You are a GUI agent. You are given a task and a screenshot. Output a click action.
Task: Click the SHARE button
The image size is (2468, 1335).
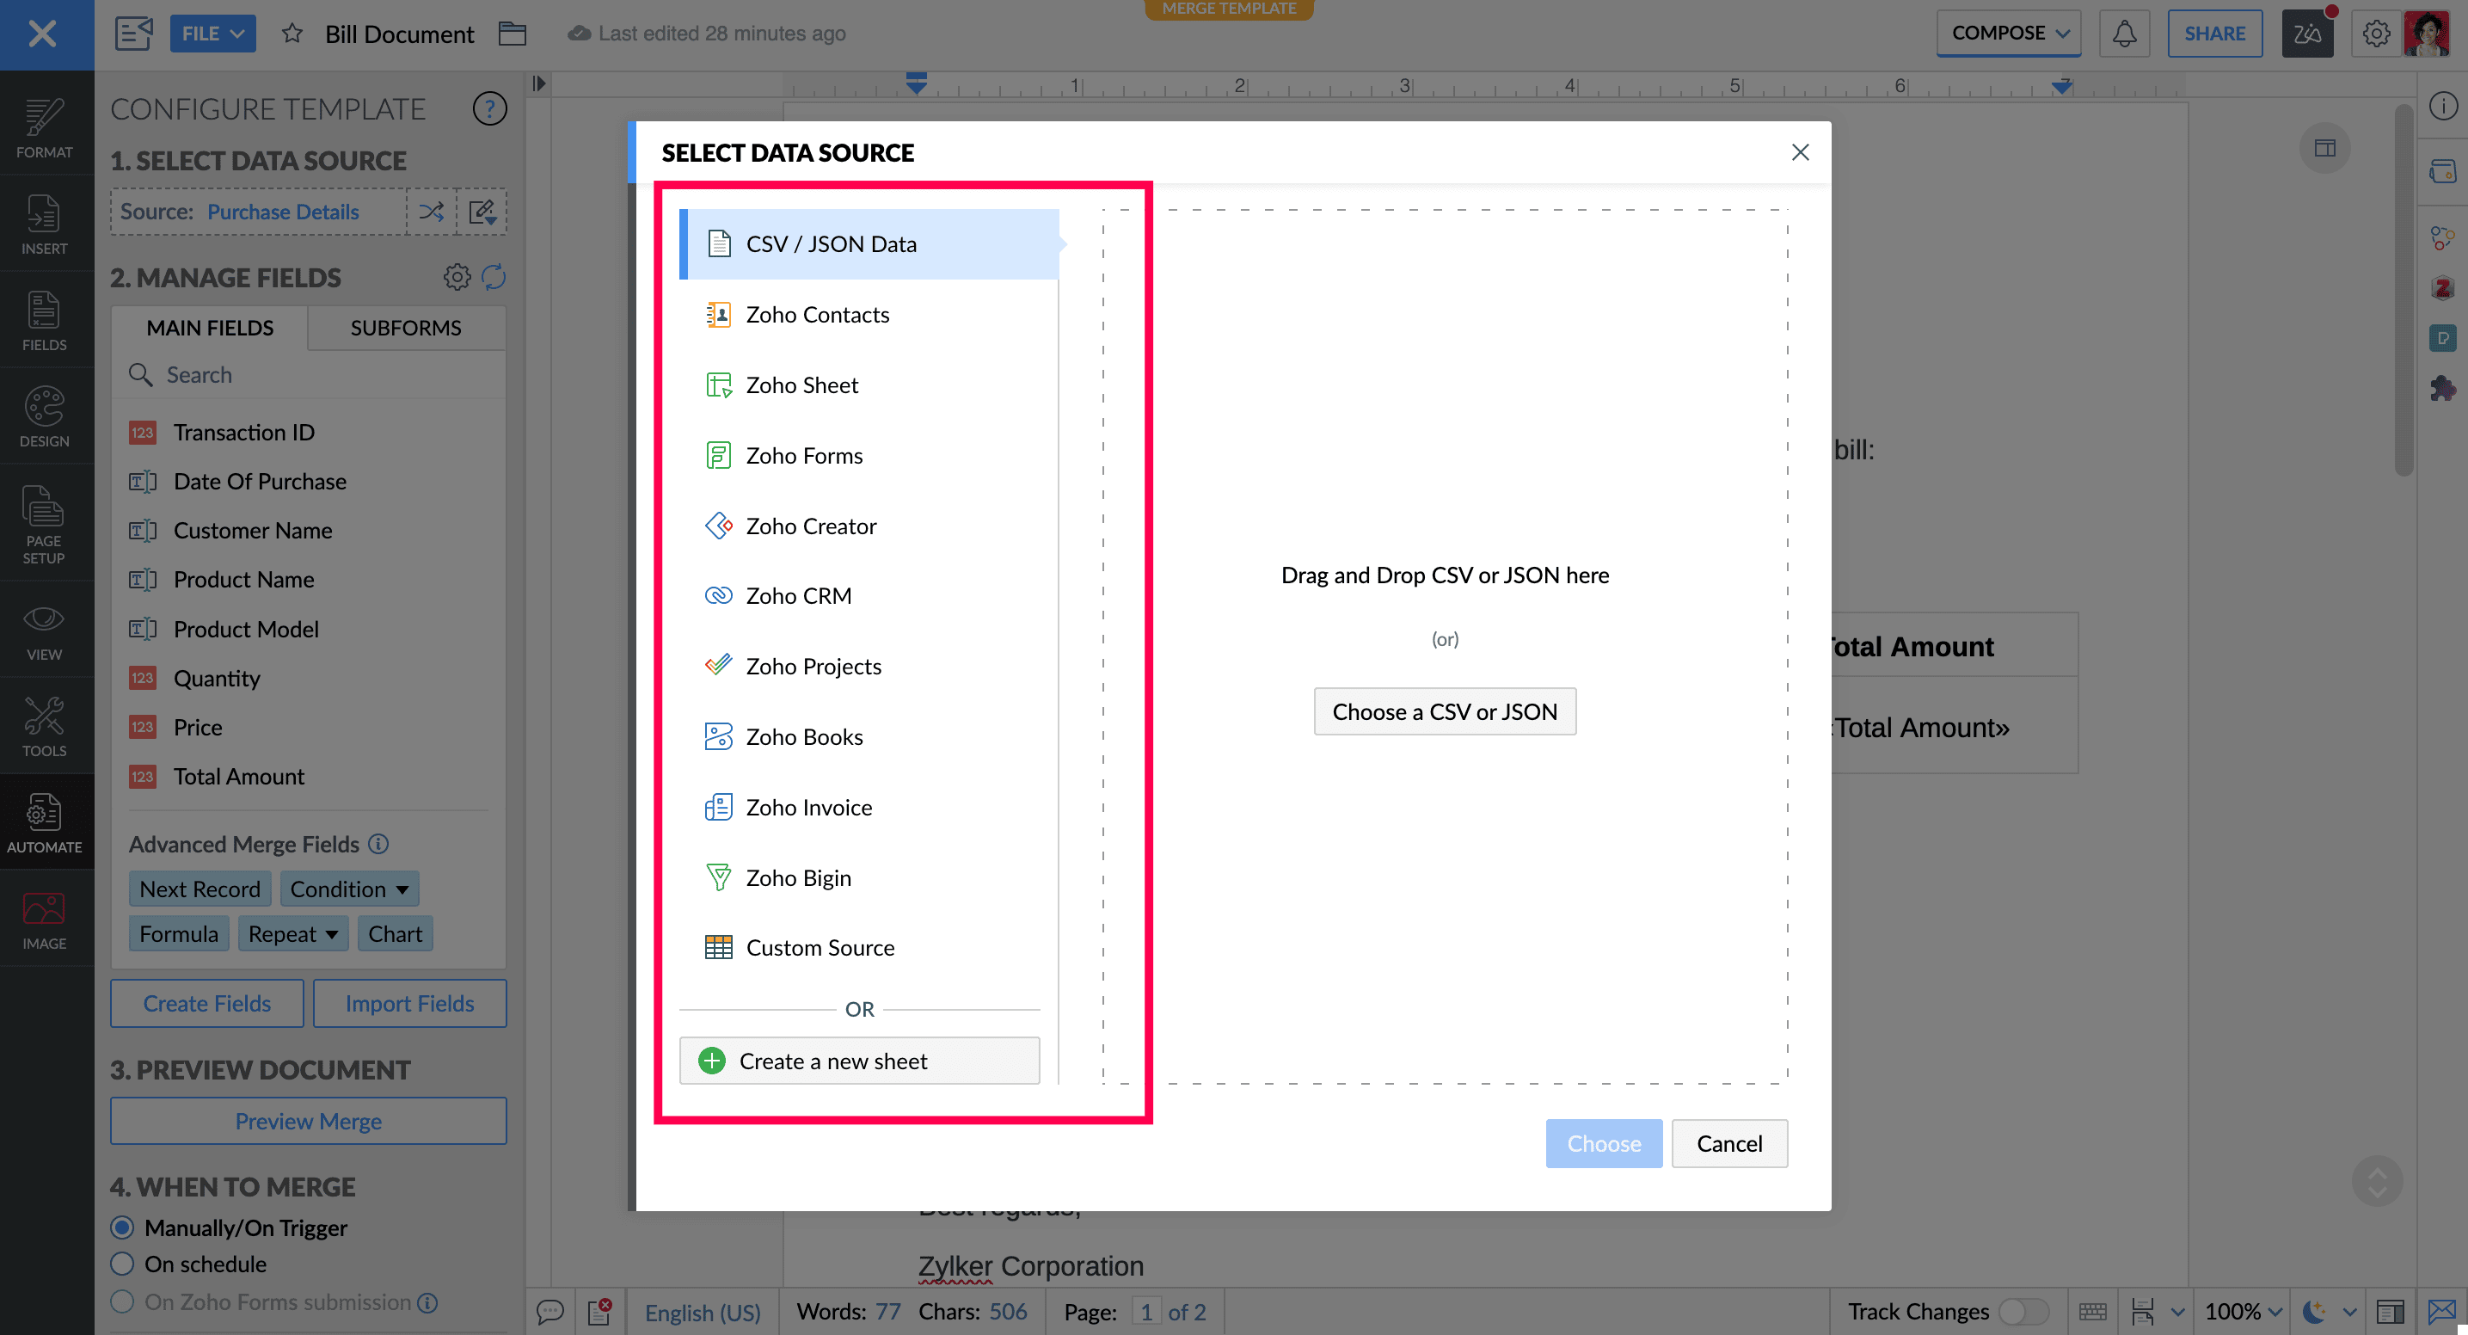click(x=2214, y=34)
